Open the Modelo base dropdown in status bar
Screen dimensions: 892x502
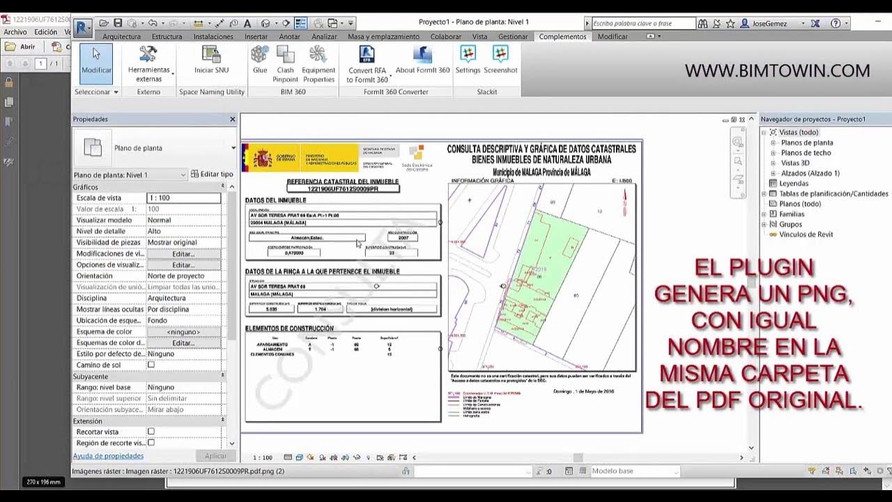click(634, 471)
